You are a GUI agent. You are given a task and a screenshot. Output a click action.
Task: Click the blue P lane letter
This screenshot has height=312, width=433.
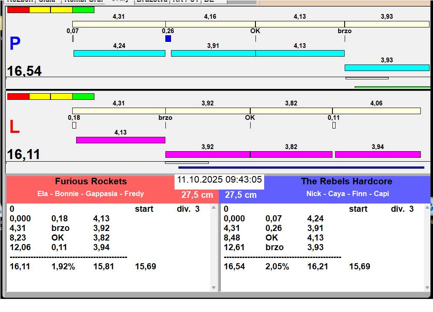coord(15,44)
